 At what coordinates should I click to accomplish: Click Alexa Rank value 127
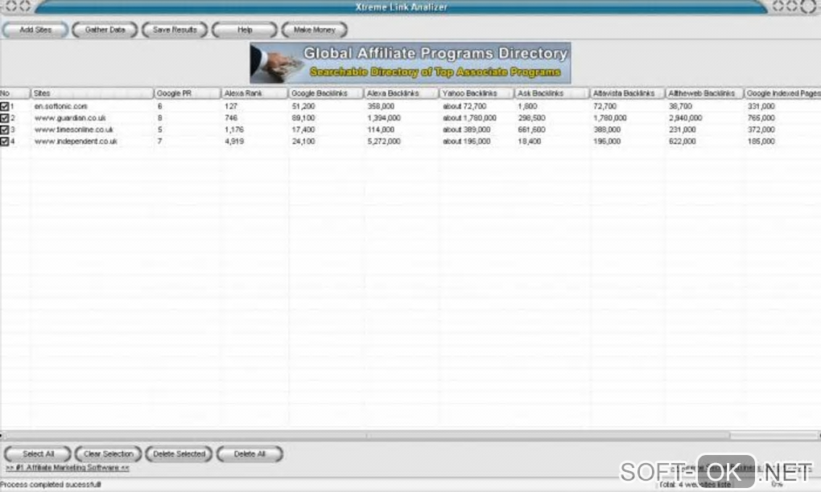point(231,106)
